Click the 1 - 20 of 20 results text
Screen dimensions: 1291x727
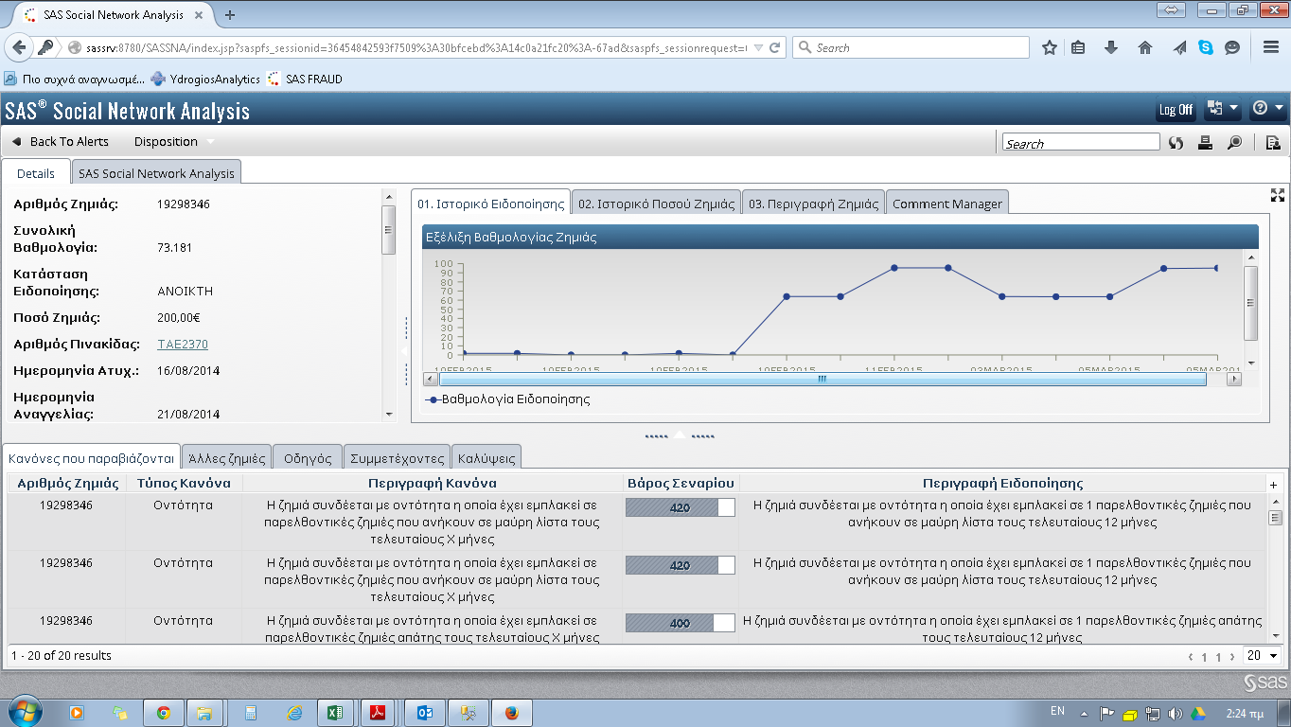pyautogui.click(x=62, y=655)
